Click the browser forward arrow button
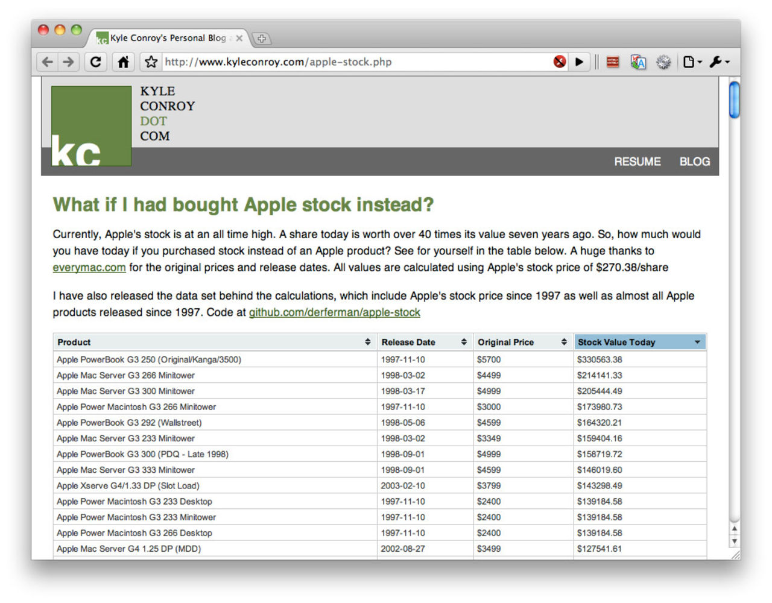The width and height of the screenshot is (772, 603). (69, 62)
